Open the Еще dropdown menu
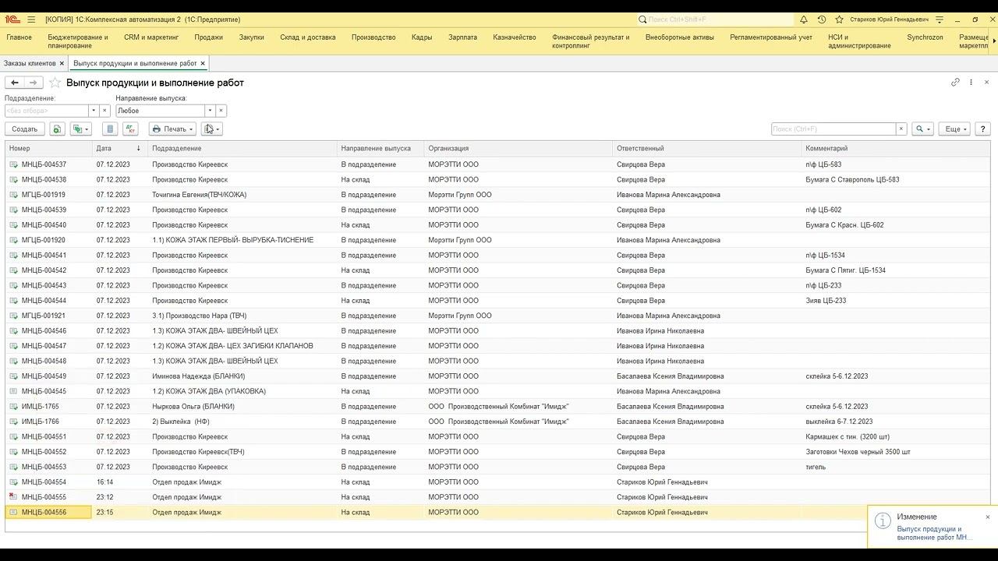The width and height of the screenshot is (998, 561). point(956,129)
